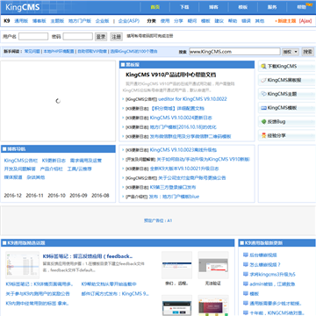The image size is (316, 316).
Task: Click the A1 ad placeholder banner
Action: tap(158, 220)
